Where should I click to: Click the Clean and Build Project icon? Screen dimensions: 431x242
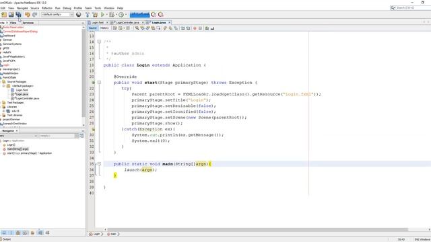tap(95, 15)
